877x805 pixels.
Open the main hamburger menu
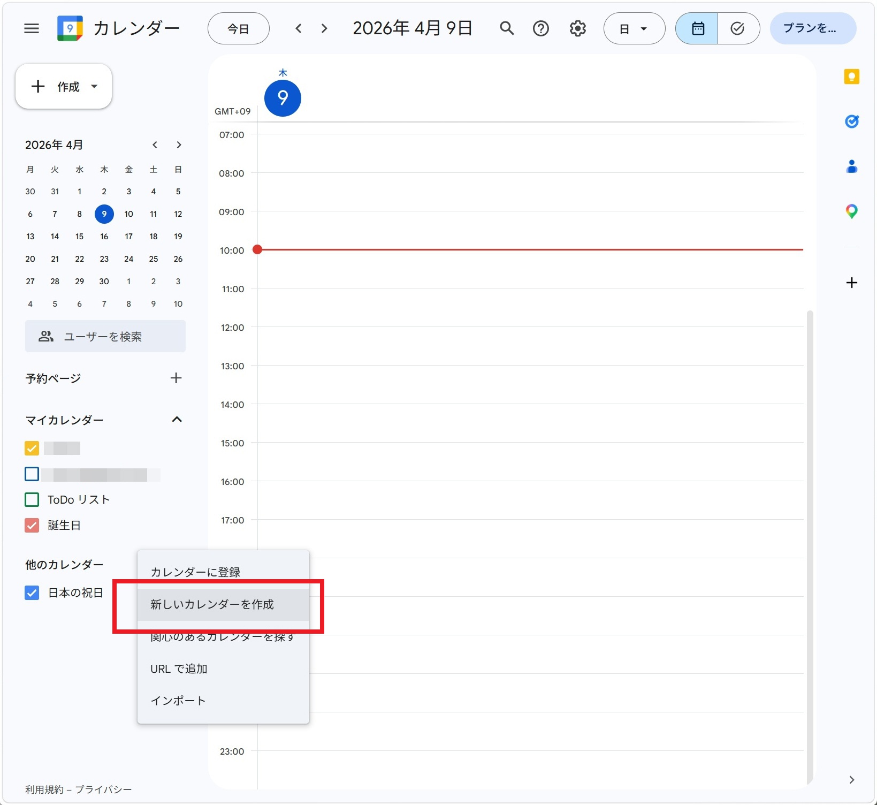32,28
